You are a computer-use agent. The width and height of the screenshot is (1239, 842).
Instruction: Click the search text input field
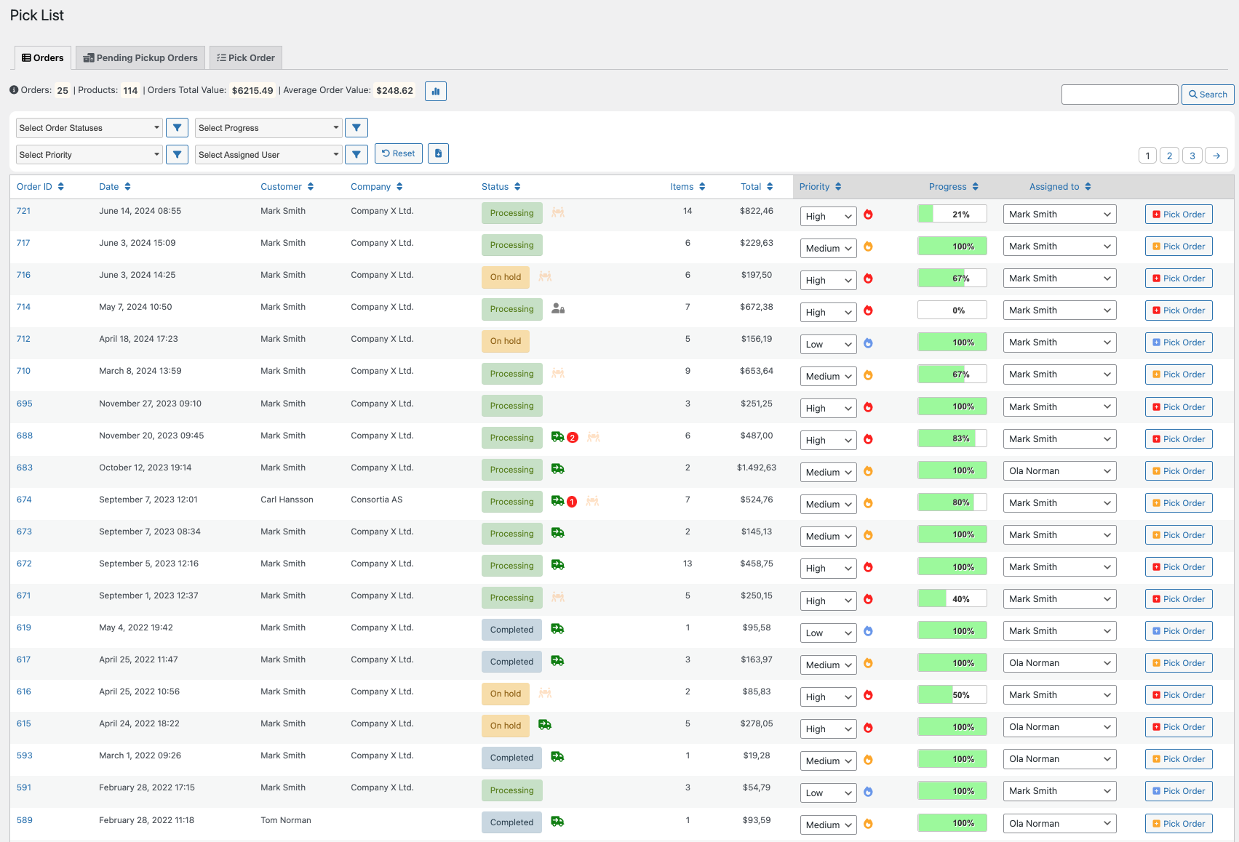(1119, 95)
